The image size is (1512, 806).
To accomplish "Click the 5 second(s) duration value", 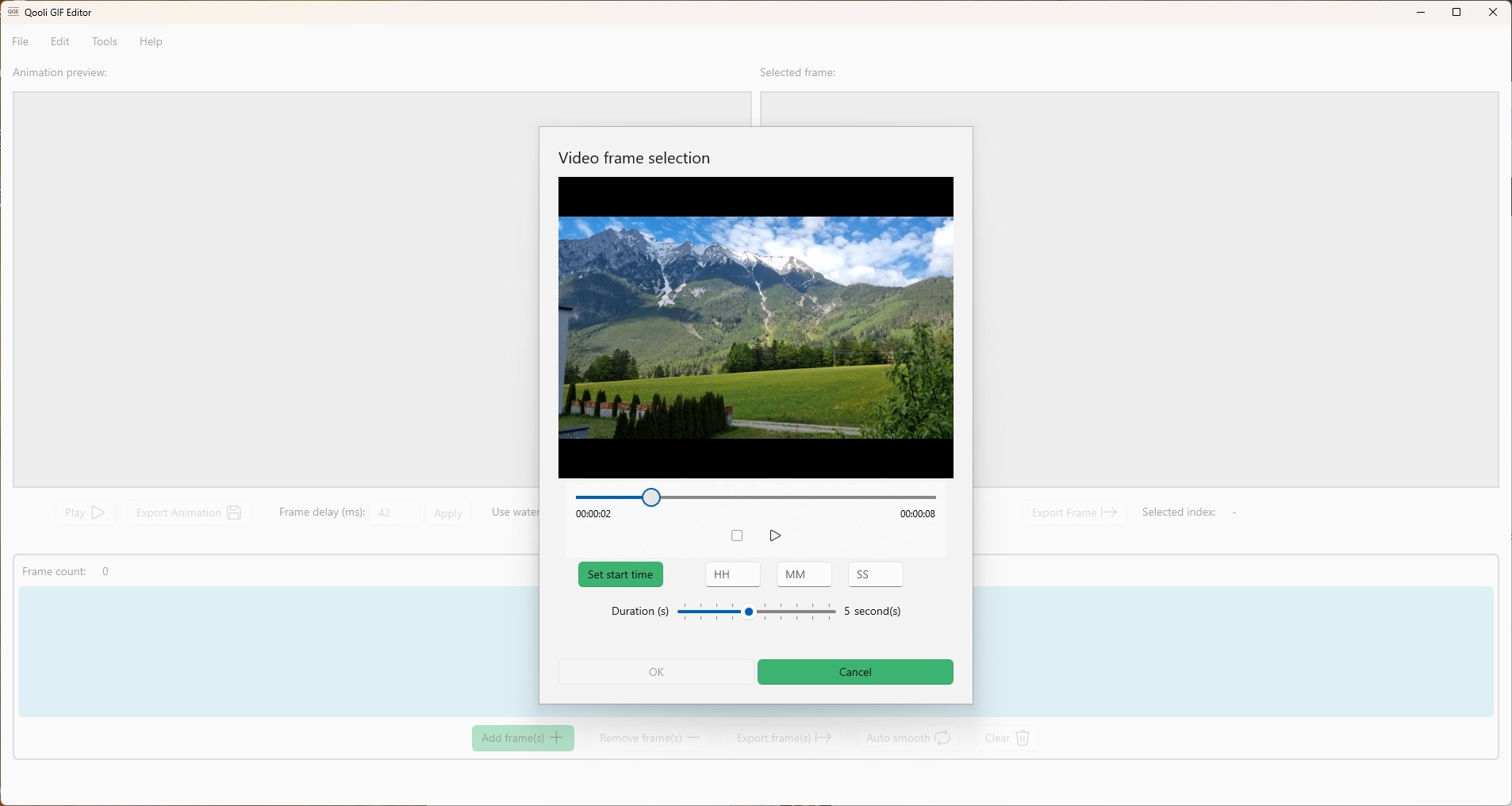I will [x=873, y=611].
